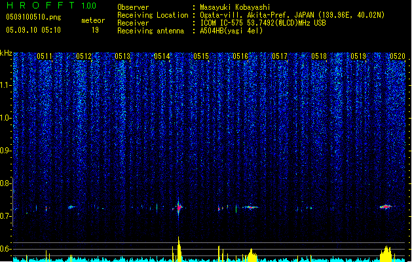Click the receiver ICOM IC-575 text
412x262 pixels.
click(263, 23)
